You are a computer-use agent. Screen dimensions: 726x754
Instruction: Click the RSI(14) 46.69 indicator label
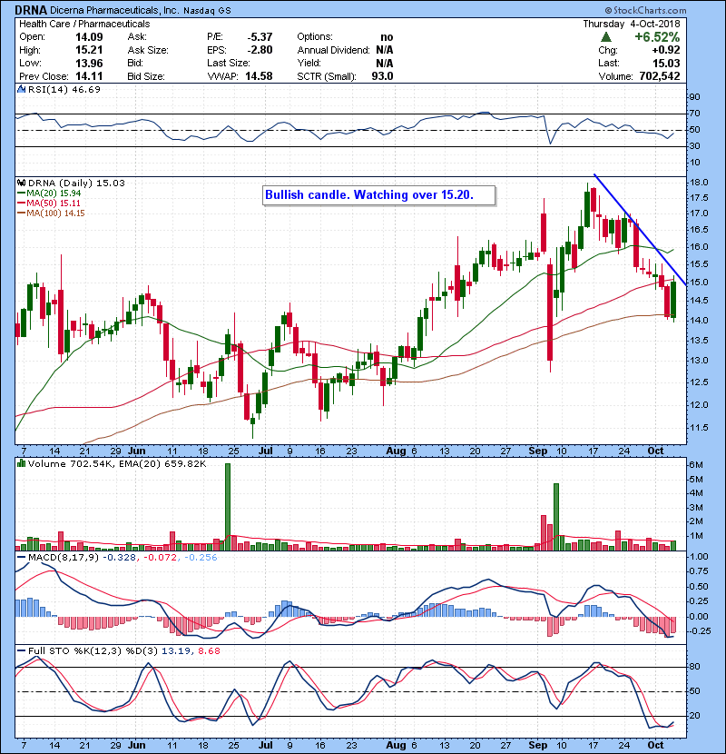64,89
